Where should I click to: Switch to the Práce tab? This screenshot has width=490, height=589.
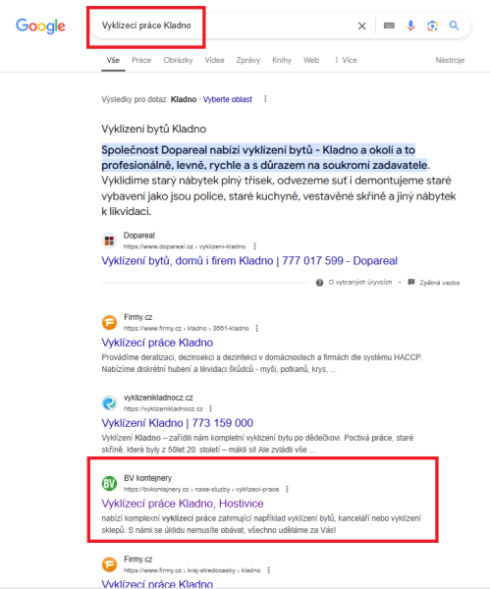coord(141,60)
